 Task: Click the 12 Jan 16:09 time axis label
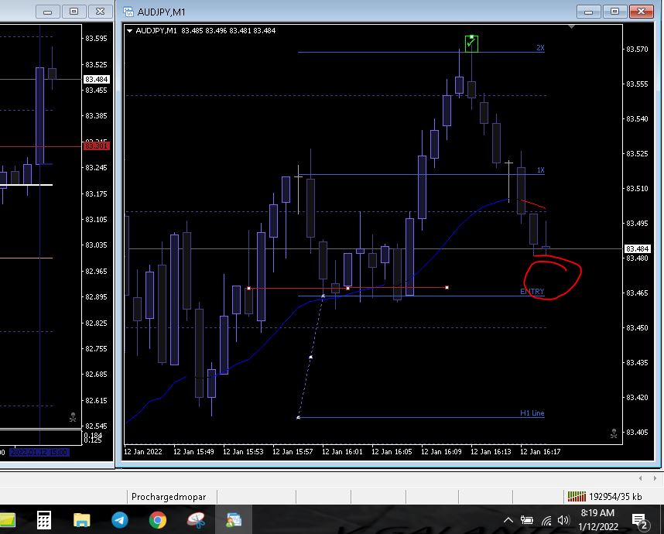click(441, 451)
